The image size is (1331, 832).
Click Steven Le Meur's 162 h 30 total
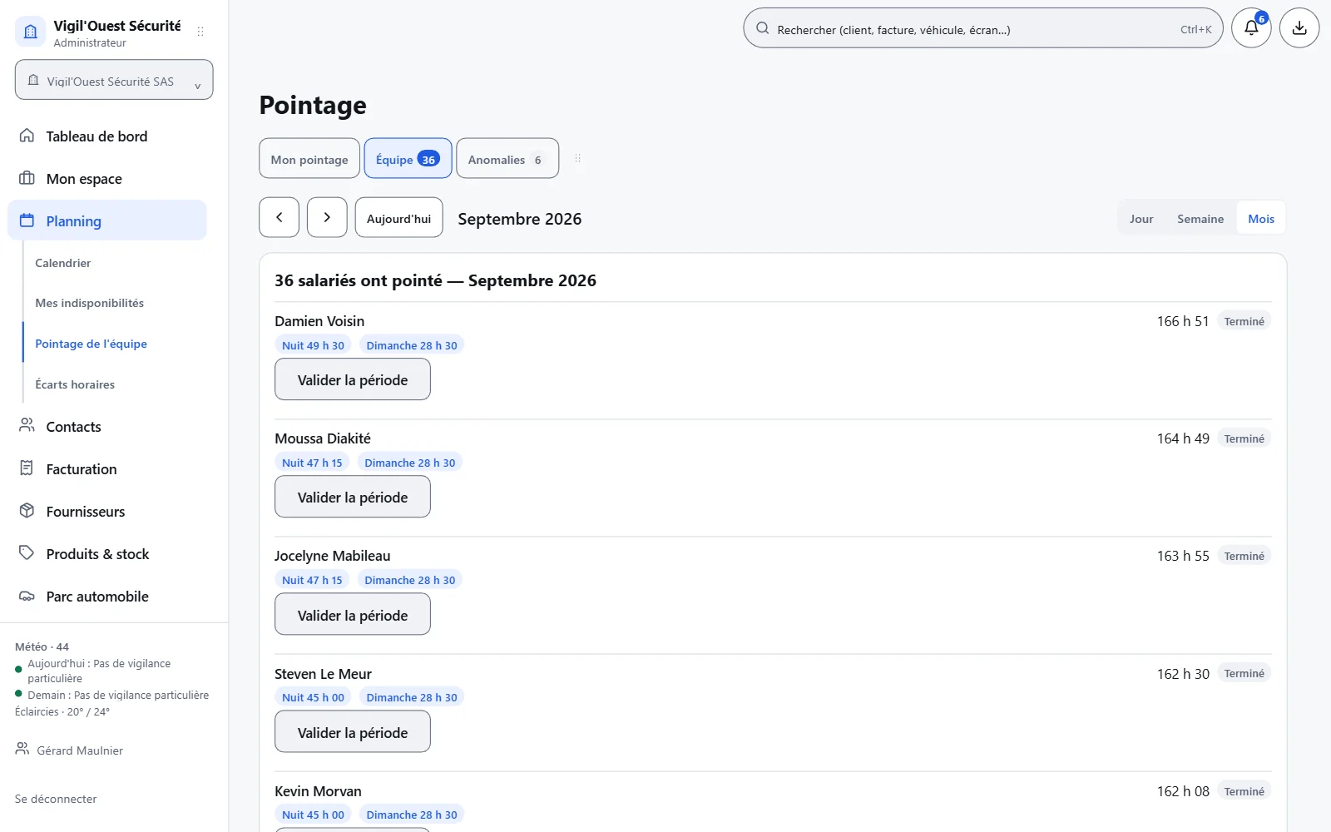1183,673
